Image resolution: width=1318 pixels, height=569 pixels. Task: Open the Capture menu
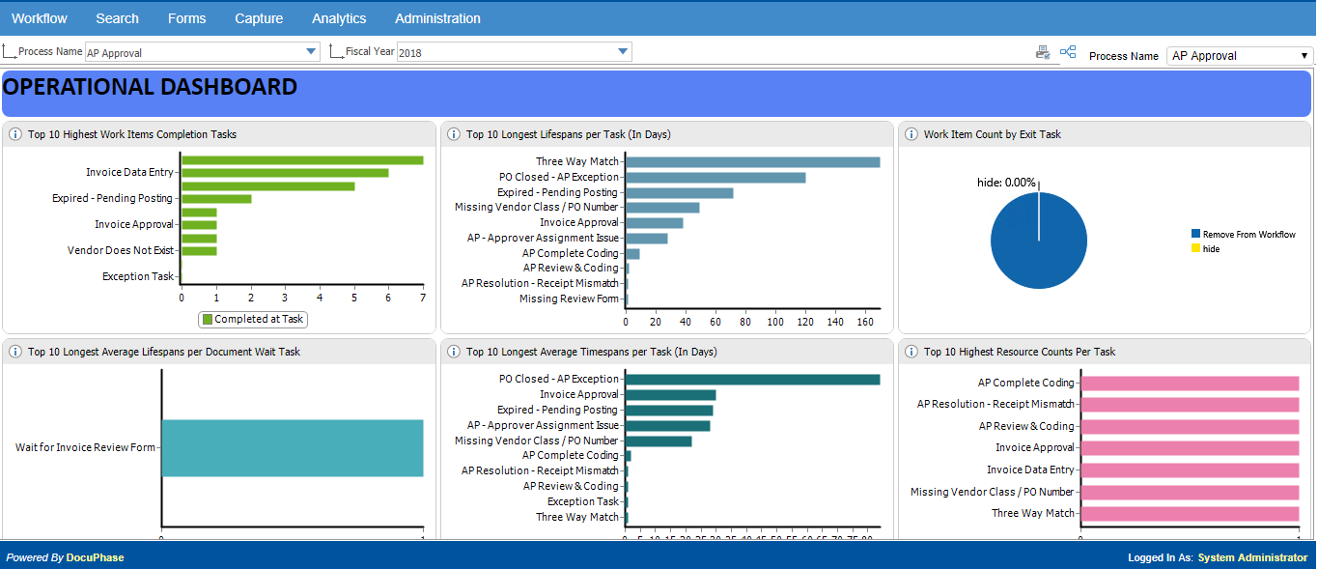click(259, 18)
